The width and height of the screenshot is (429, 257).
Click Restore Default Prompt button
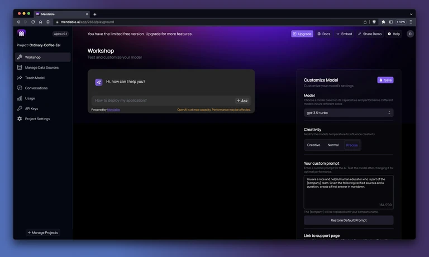point(349,220)
